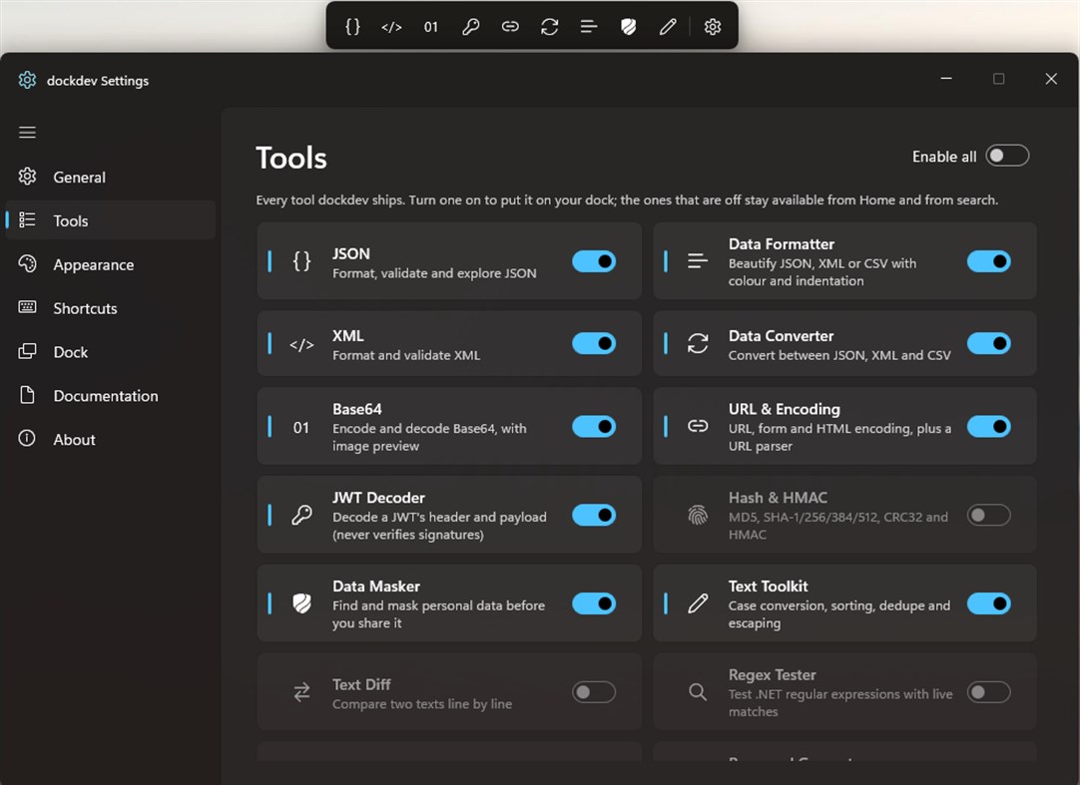Open the About page
The height and width of the screenshot is (785, 1080).
click(x=110, y=439)
